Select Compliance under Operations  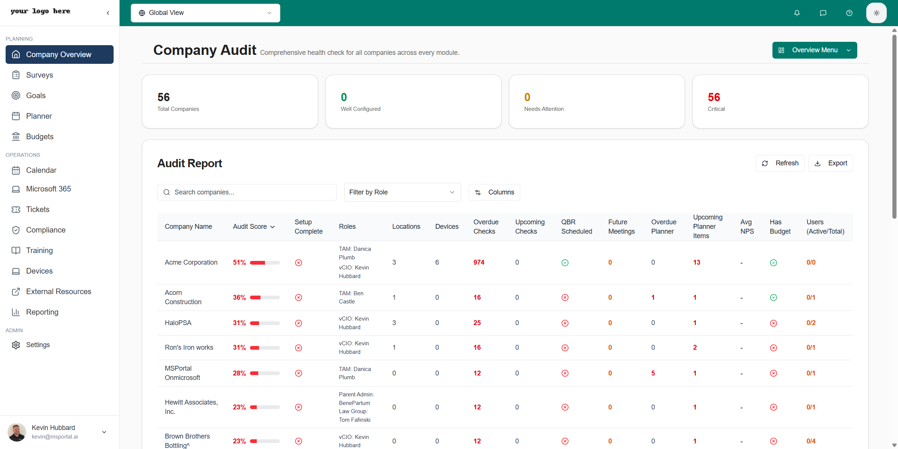(x=46, y=230)
